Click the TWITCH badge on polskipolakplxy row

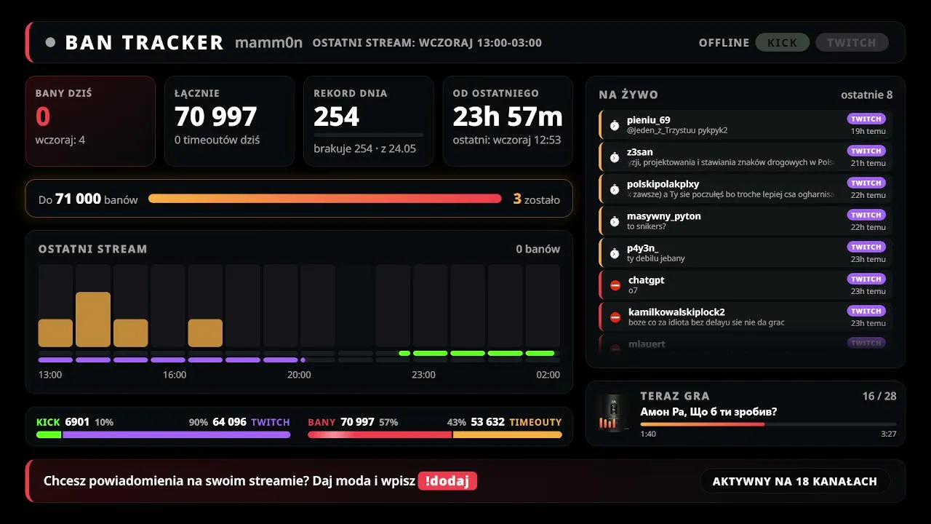(866, 183)
